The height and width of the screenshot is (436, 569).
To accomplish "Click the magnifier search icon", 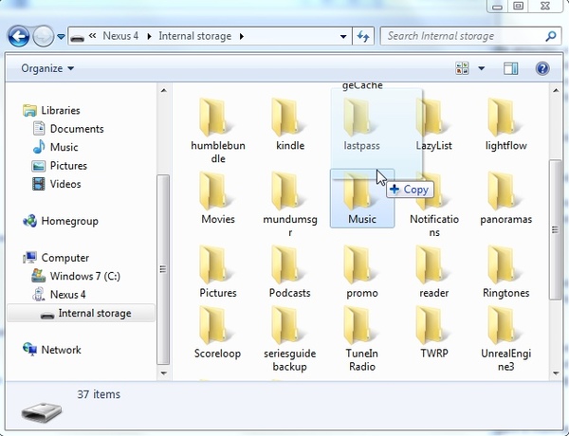I will (x=550, y=36).
